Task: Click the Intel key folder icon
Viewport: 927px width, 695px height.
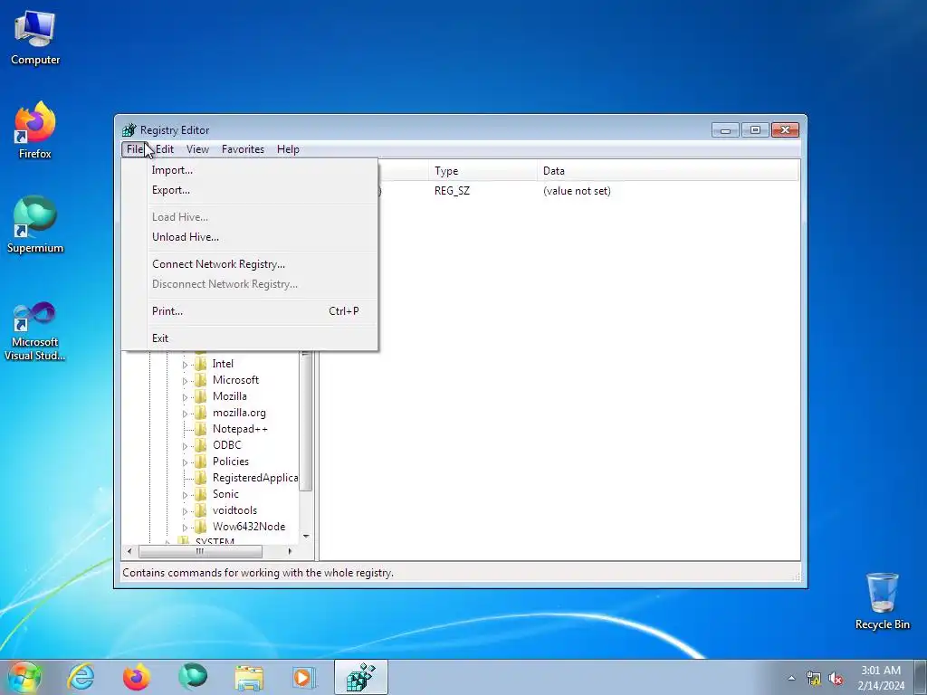Action: [x=201, y=364]
